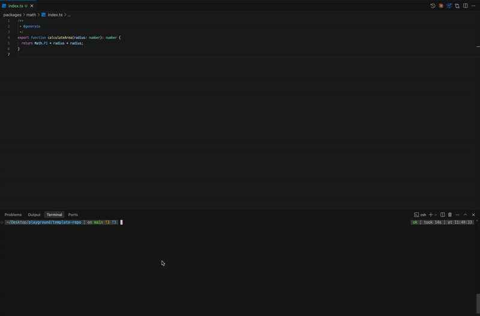Click the '@generate' JSDoc tag
Screen dimensions: 480x316
32,26
